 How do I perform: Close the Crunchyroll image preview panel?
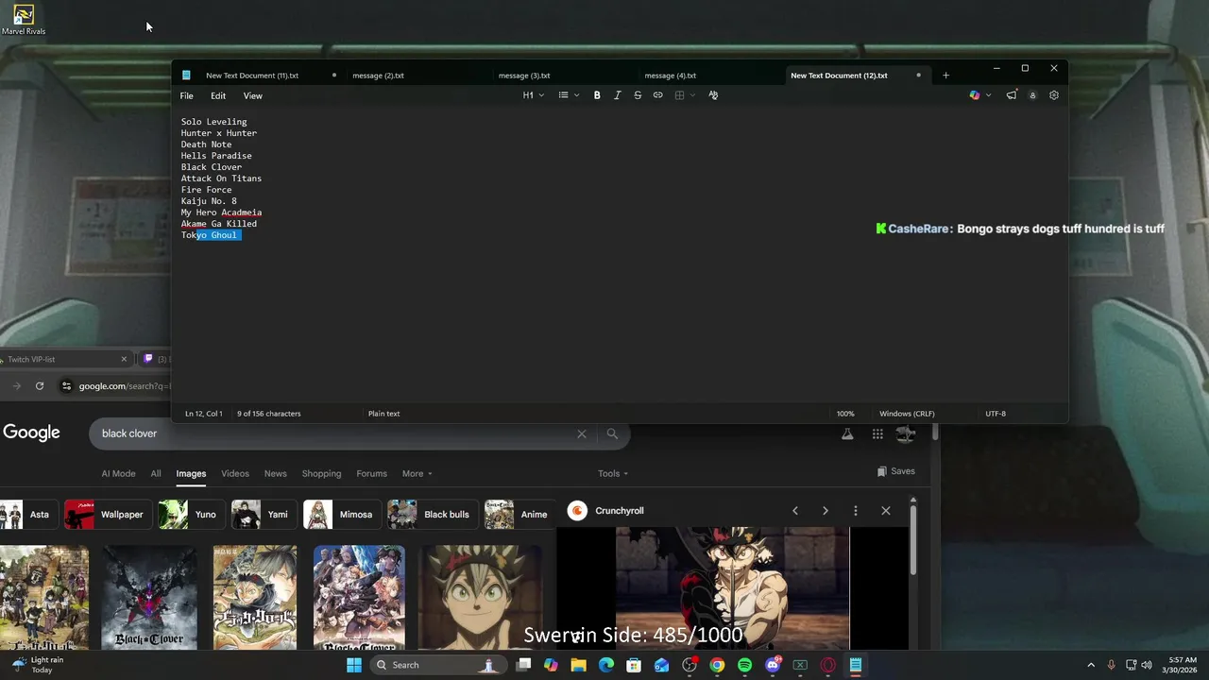click(886, 511)
